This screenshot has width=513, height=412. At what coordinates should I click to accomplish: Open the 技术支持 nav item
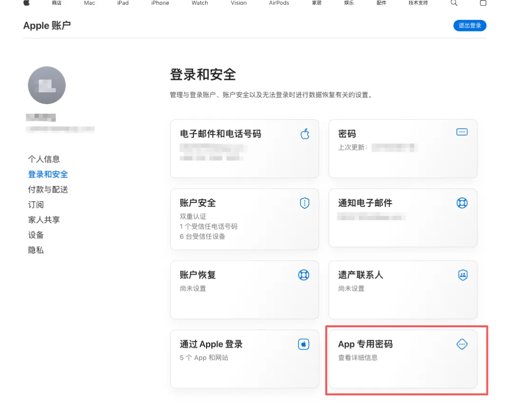click(x=418, y=3)
